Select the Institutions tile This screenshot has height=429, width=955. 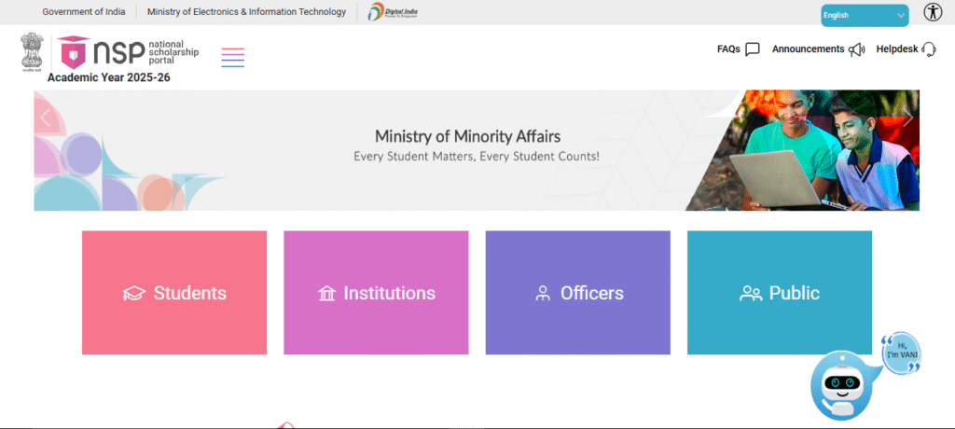click(376, 293)
